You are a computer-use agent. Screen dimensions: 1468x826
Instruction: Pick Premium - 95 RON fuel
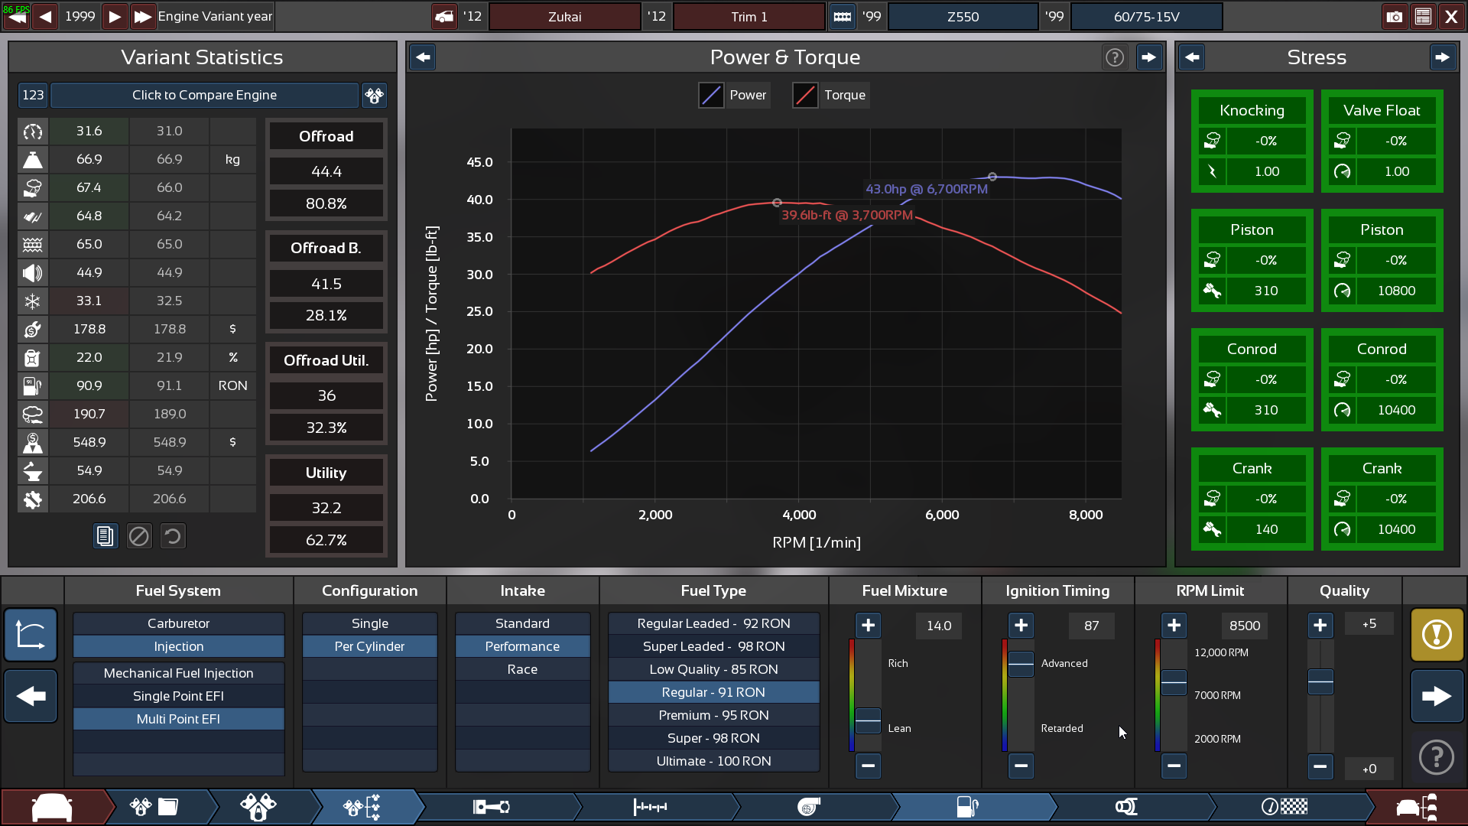coord(714,715)
